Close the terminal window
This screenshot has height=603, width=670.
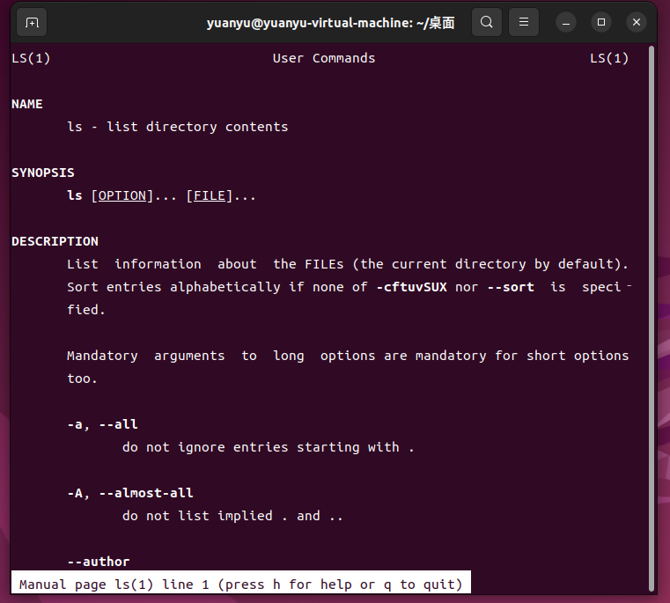click(636, 22)
